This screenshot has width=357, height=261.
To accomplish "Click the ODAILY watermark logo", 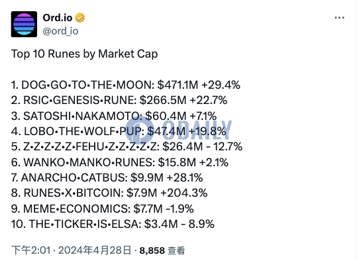I will point(179,130).
